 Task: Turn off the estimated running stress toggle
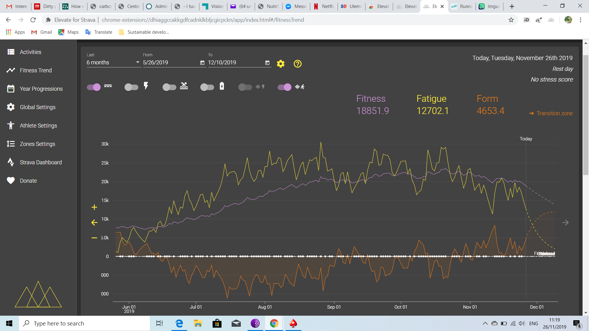(284, 87)
